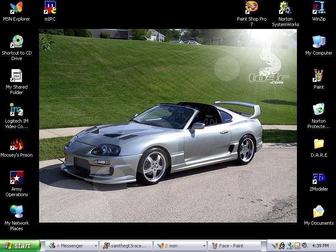Viewport: 336px width, 252px height.
Task: Click the Army Operations game icon
Action: [16, 178]
